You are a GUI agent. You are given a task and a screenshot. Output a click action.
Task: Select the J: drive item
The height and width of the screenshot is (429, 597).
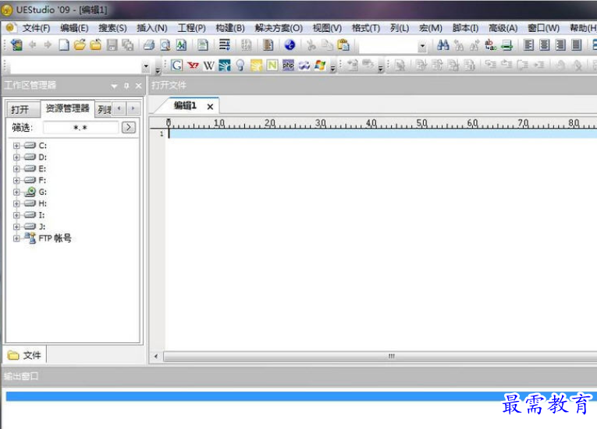[42, 226]
